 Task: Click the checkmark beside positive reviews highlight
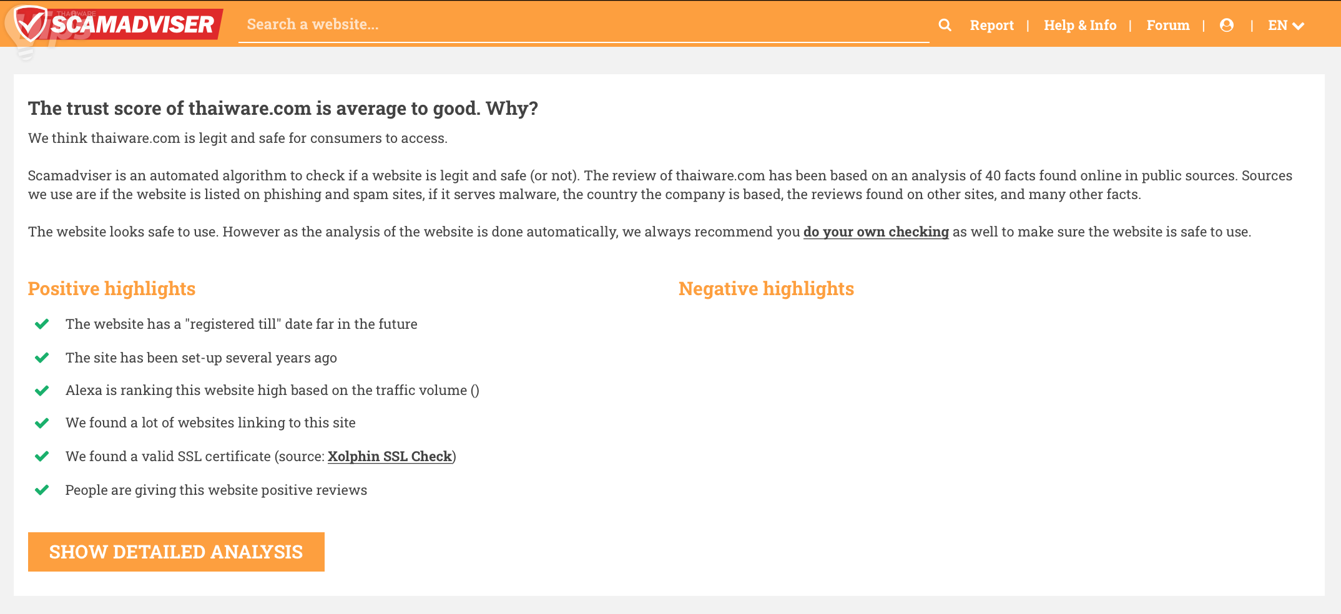[42, 490]
